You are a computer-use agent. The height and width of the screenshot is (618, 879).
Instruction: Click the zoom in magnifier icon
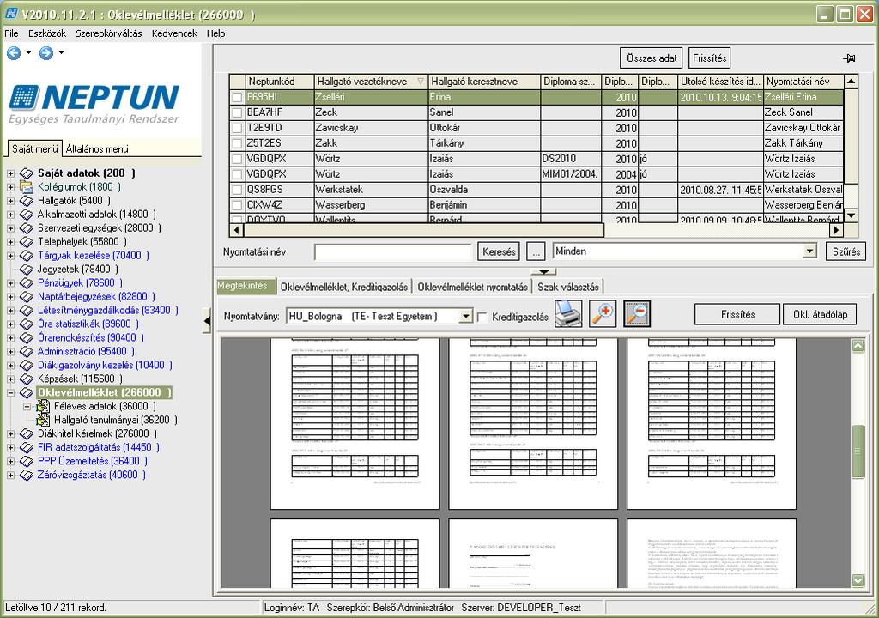click(603, 314)
